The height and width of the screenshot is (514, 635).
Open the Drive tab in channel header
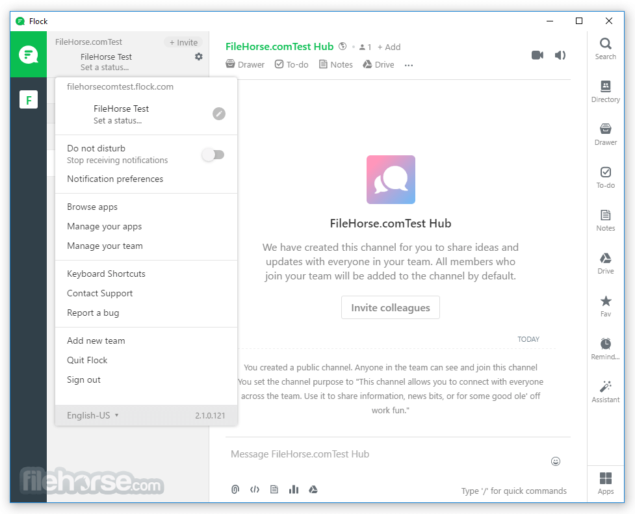tap(378, 64)
